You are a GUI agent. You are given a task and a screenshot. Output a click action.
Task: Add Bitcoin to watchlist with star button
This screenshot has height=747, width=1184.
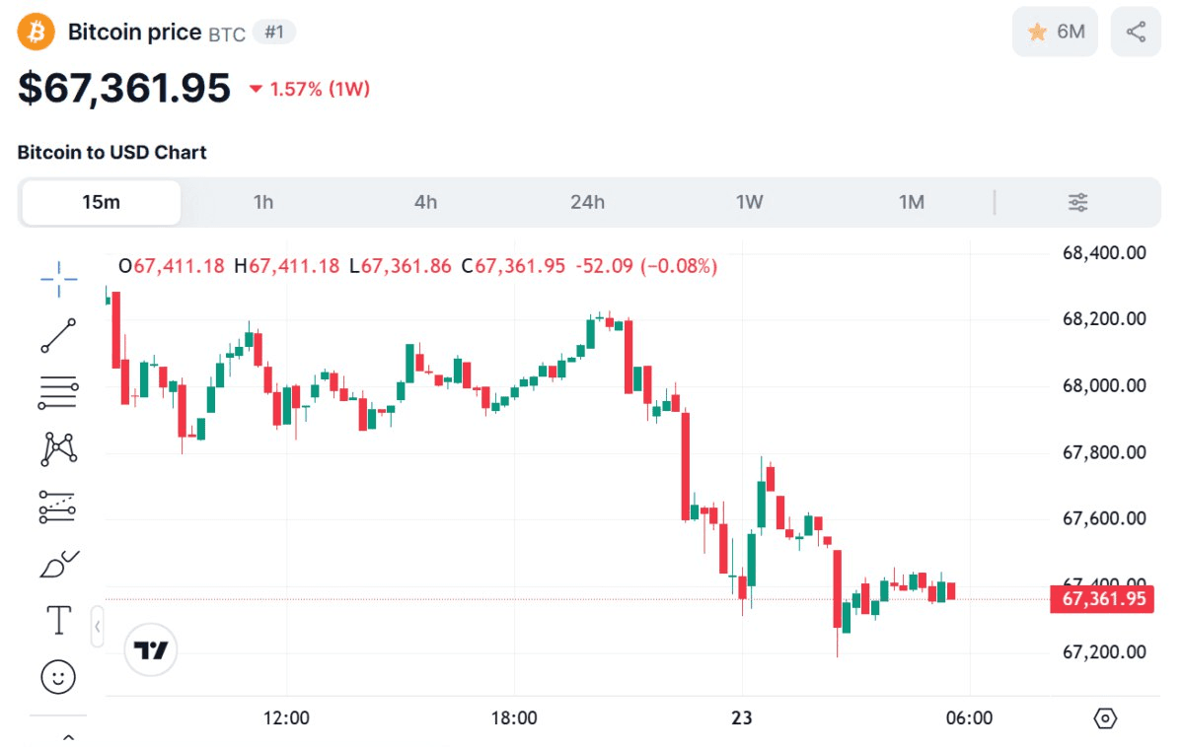(1055, 32)
